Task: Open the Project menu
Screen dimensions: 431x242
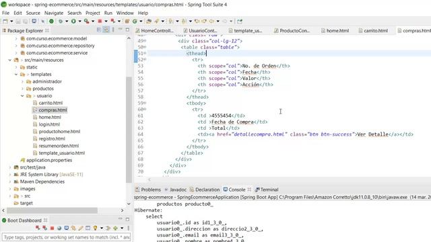Action: coord(93,13)
